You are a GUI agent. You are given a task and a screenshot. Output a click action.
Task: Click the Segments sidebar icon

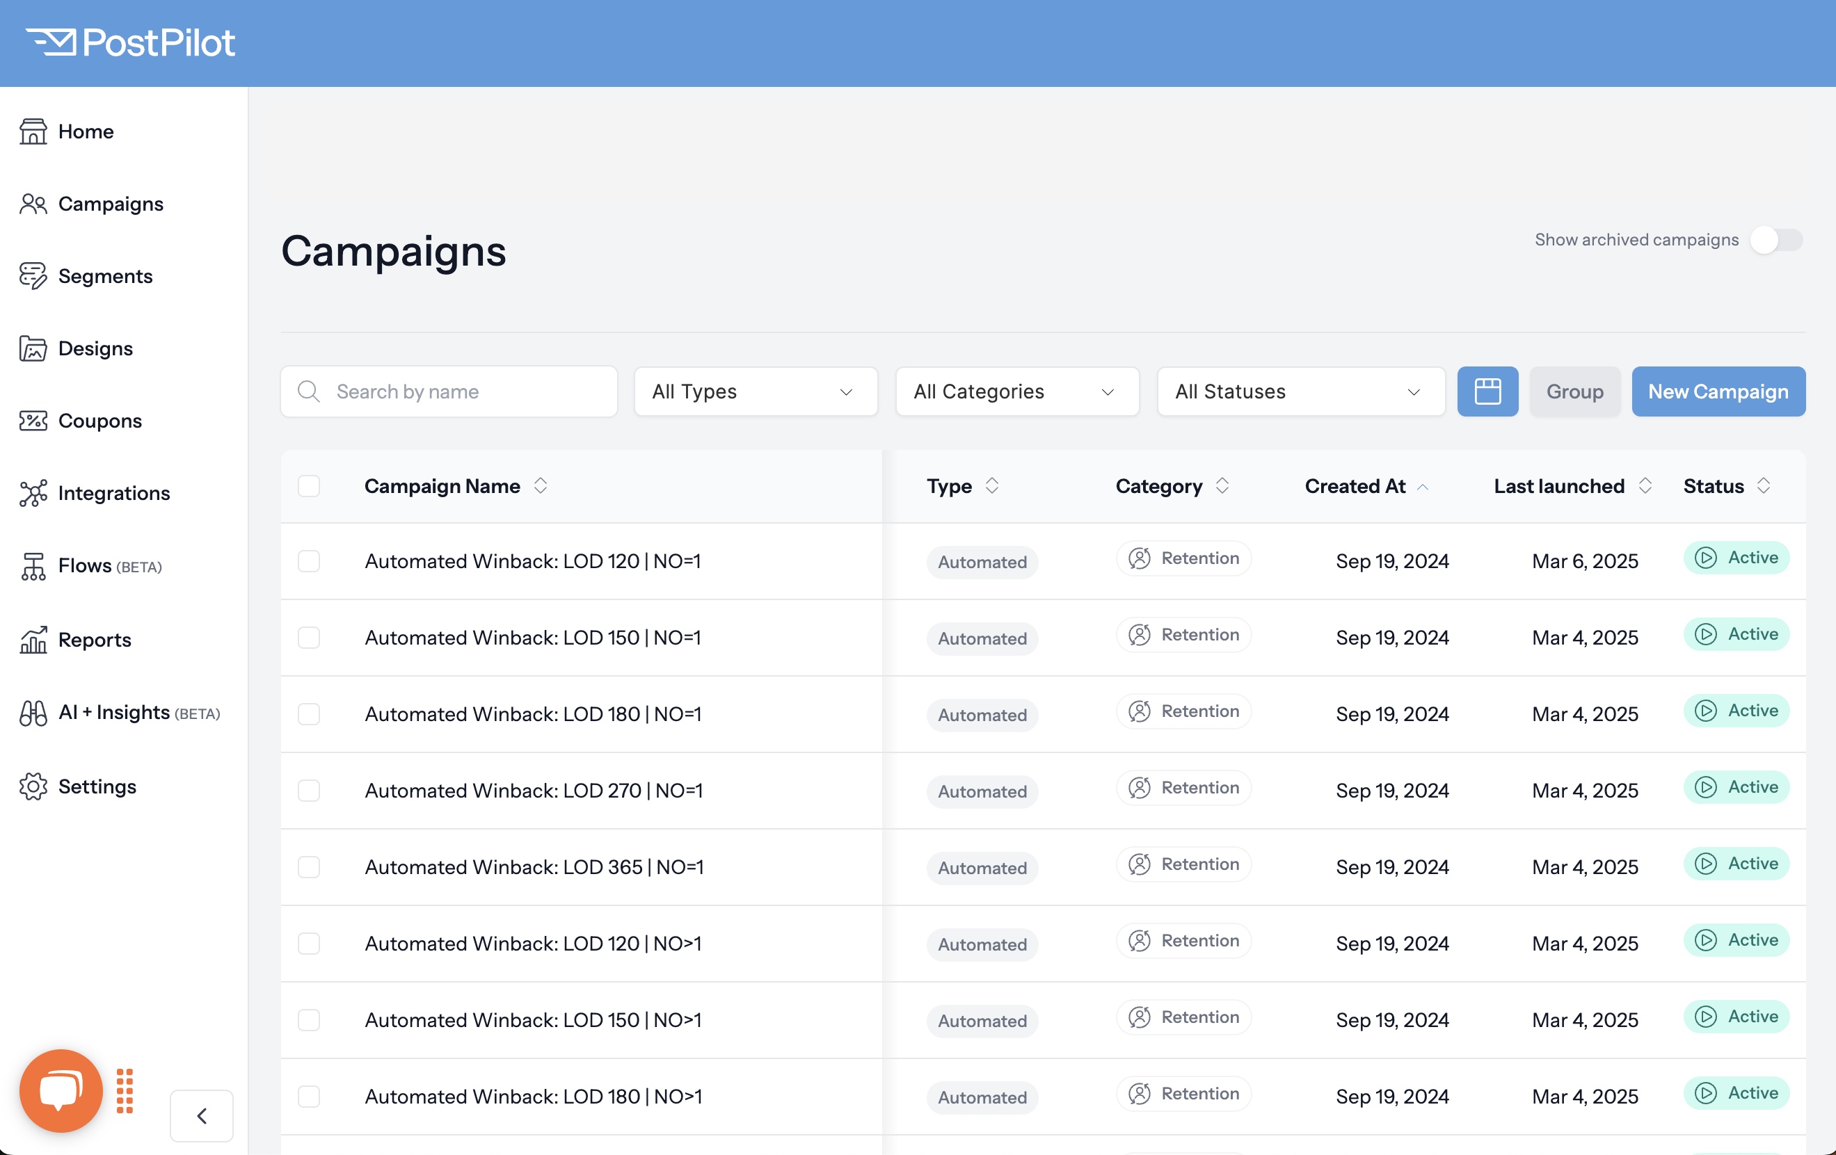point(33,276)
